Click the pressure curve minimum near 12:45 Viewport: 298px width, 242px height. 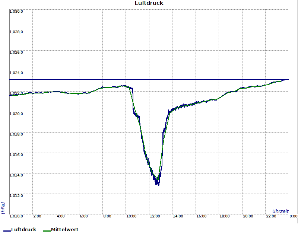(x=159, y=184)
